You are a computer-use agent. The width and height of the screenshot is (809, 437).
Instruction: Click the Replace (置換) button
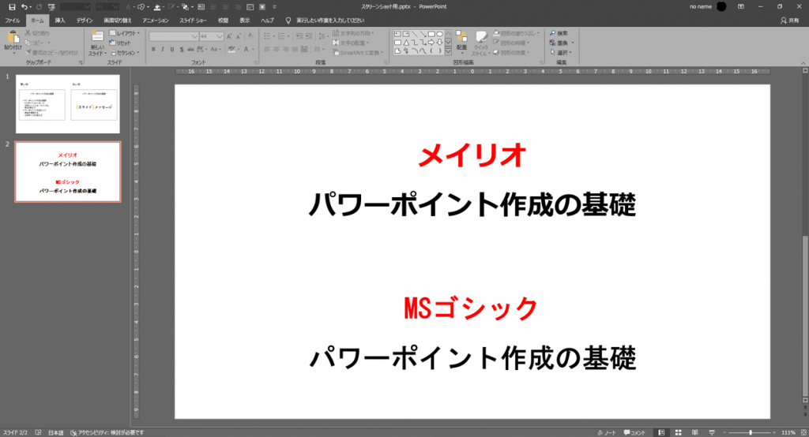(x=561, y=43)
